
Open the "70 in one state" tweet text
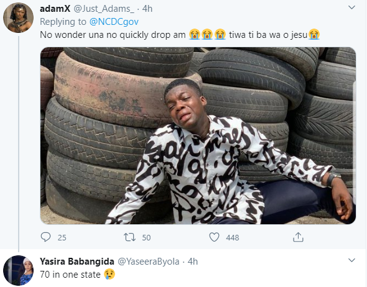click(x=70, y=275)
